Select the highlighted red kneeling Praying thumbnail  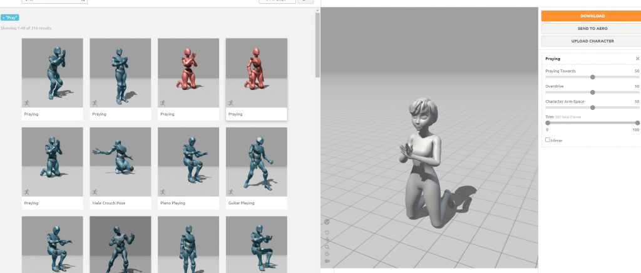tap(256, 73)
